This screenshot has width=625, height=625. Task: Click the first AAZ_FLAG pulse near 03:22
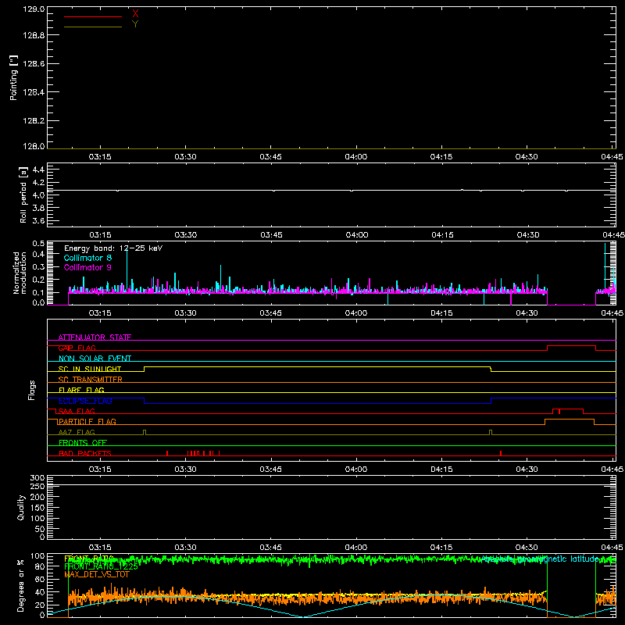click(x=145, y=432)
